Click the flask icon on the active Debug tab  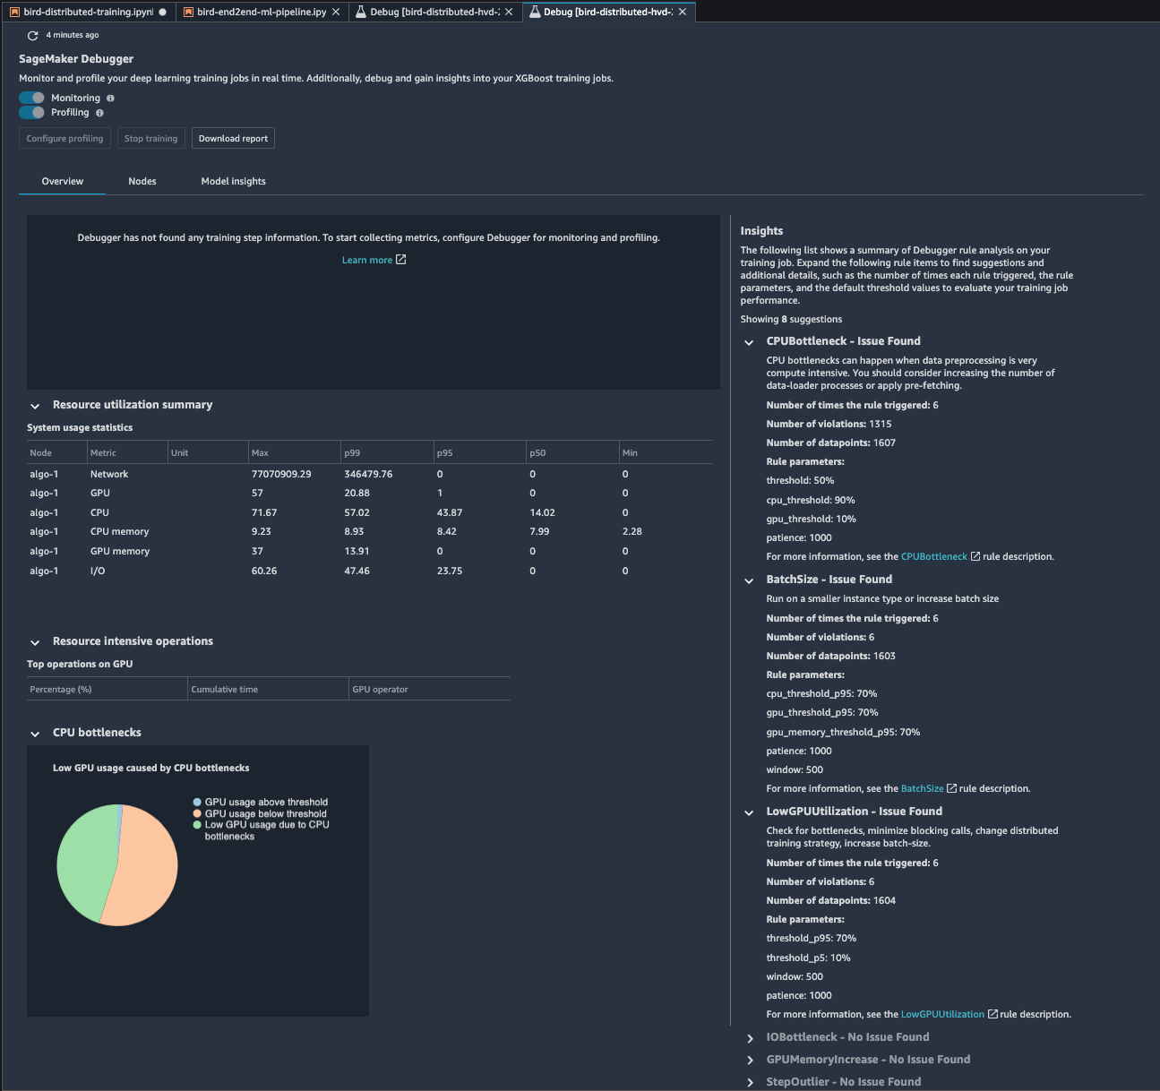(x=535, y=12)
